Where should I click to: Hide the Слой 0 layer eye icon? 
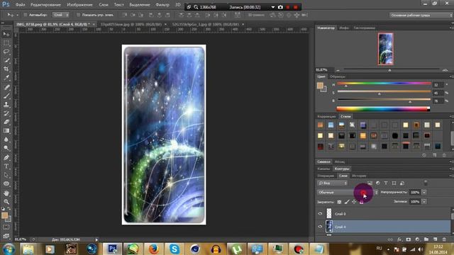pos(320,214)
